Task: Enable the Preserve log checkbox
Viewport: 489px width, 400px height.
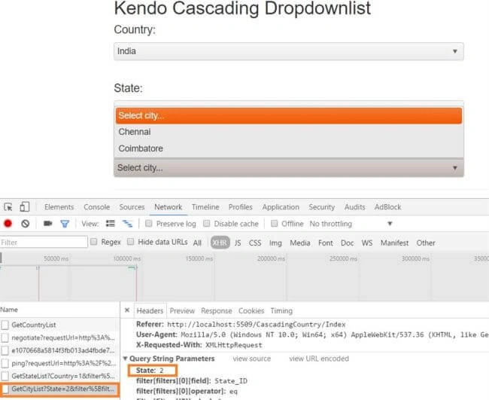Action: (x=149, y=223)
